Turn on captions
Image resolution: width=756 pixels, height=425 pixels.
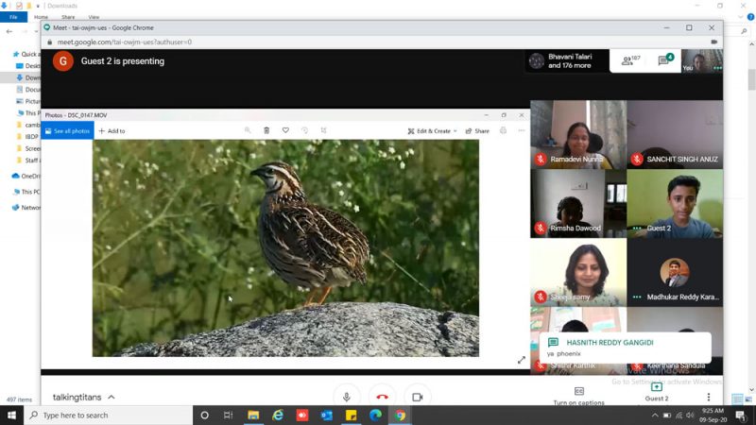[x=578, y=396]
